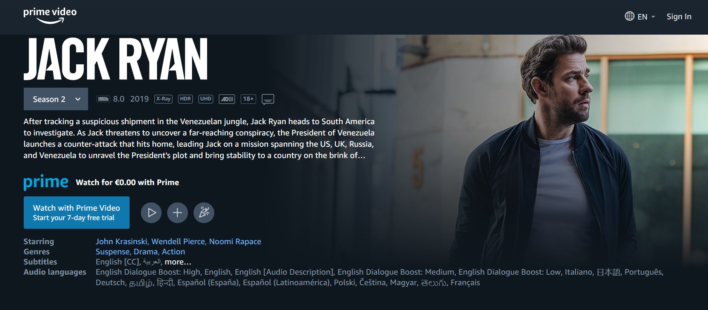Play the trailer with the play icon
This screenshot has width=708, height=310.
(x=151, y=213)
